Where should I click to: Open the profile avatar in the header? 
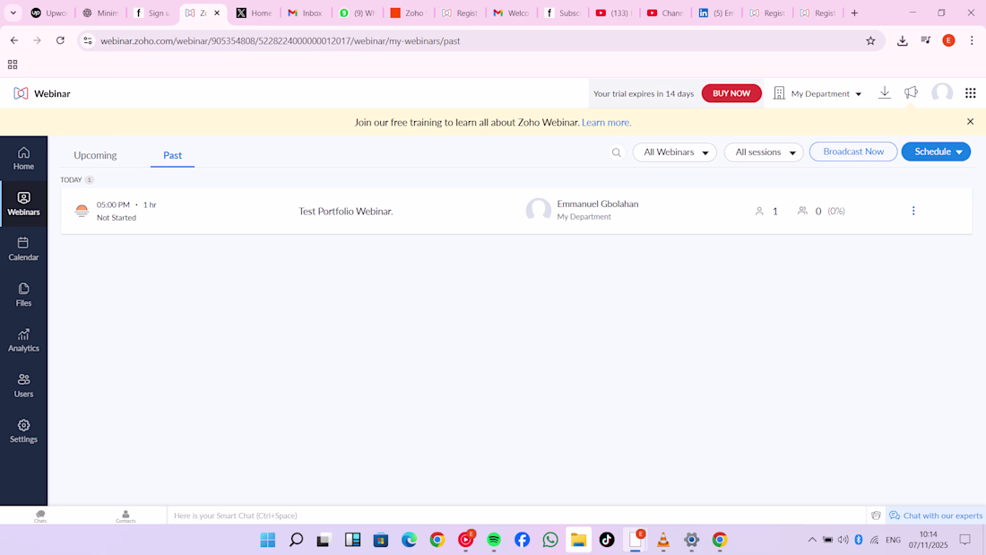[x=941, y=93]
